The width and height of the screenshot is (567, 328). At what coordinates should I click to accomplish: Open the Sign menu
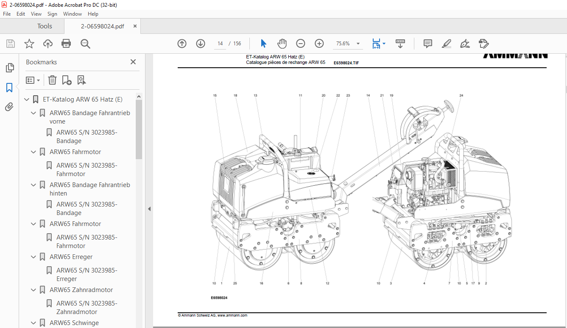tap(52, 14)
